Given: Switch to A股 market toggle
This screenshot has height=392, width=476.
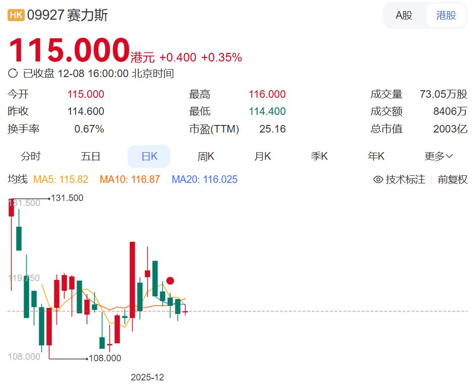Looking at the screenshot, I should [404, 15].
